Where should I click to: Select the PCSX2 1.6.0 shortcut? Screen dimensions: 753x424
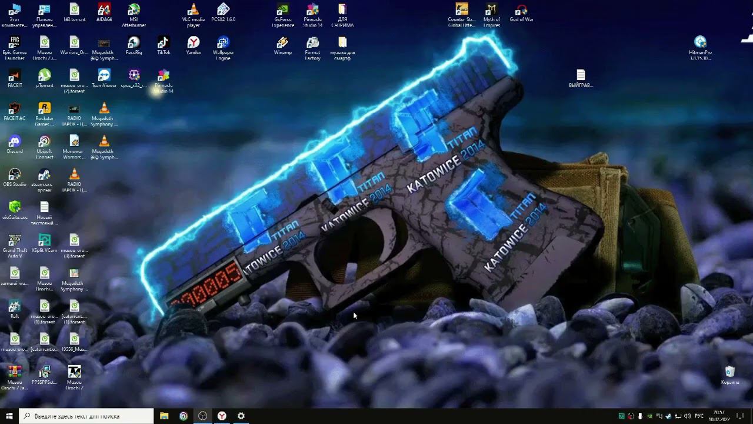coord(223,13)
